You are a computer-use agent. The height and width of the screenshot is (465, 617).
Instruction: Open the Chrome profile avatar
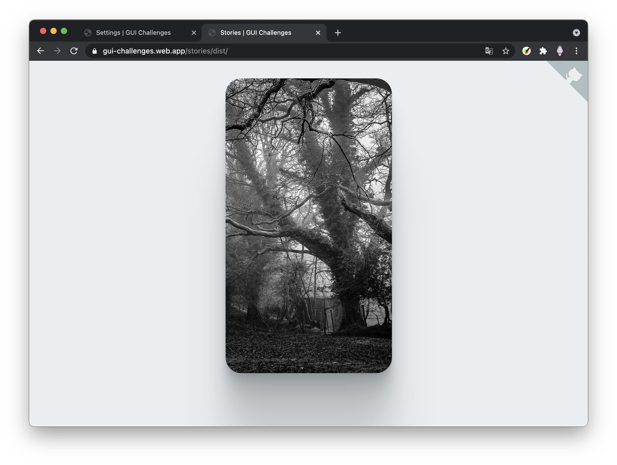point(560,51)
